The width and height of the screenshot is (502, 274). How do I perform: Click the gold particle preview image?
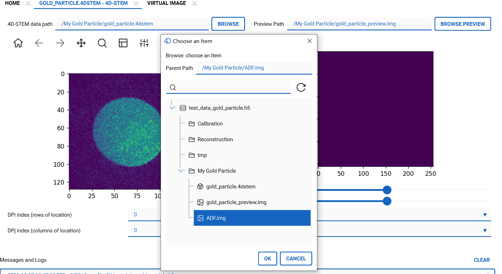[x=115, y=131]
